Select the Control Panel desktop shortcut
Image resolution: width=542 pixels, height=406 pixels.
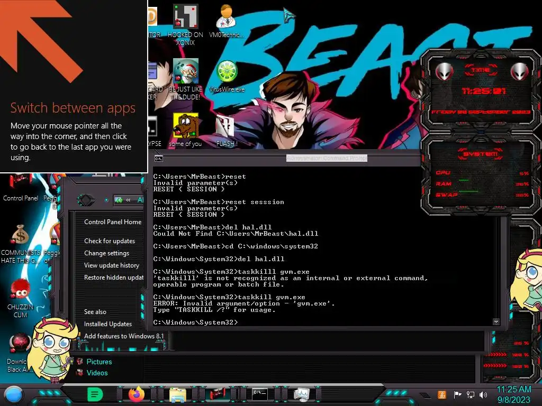click(21, 188)
